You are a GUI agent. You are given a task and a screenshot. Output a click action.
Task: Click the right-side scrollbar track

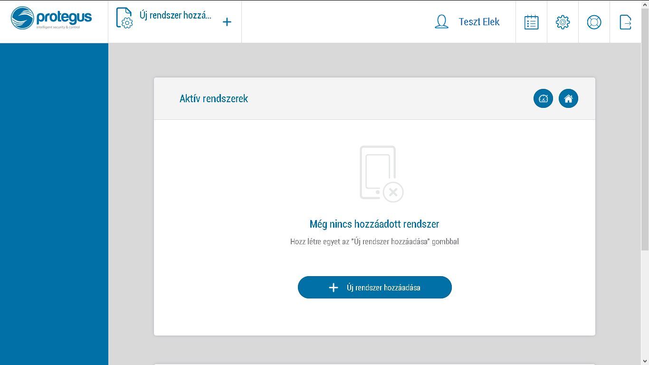(645, 190)
